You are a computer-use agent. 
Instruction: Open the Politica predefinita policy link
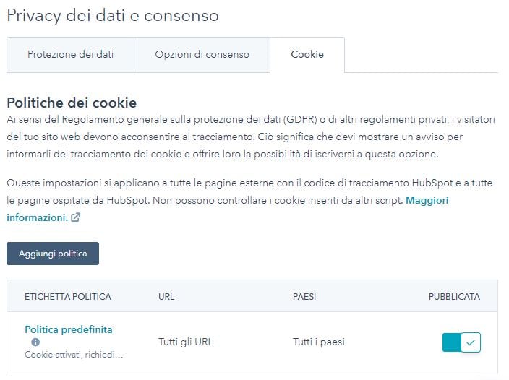[69, 329]
